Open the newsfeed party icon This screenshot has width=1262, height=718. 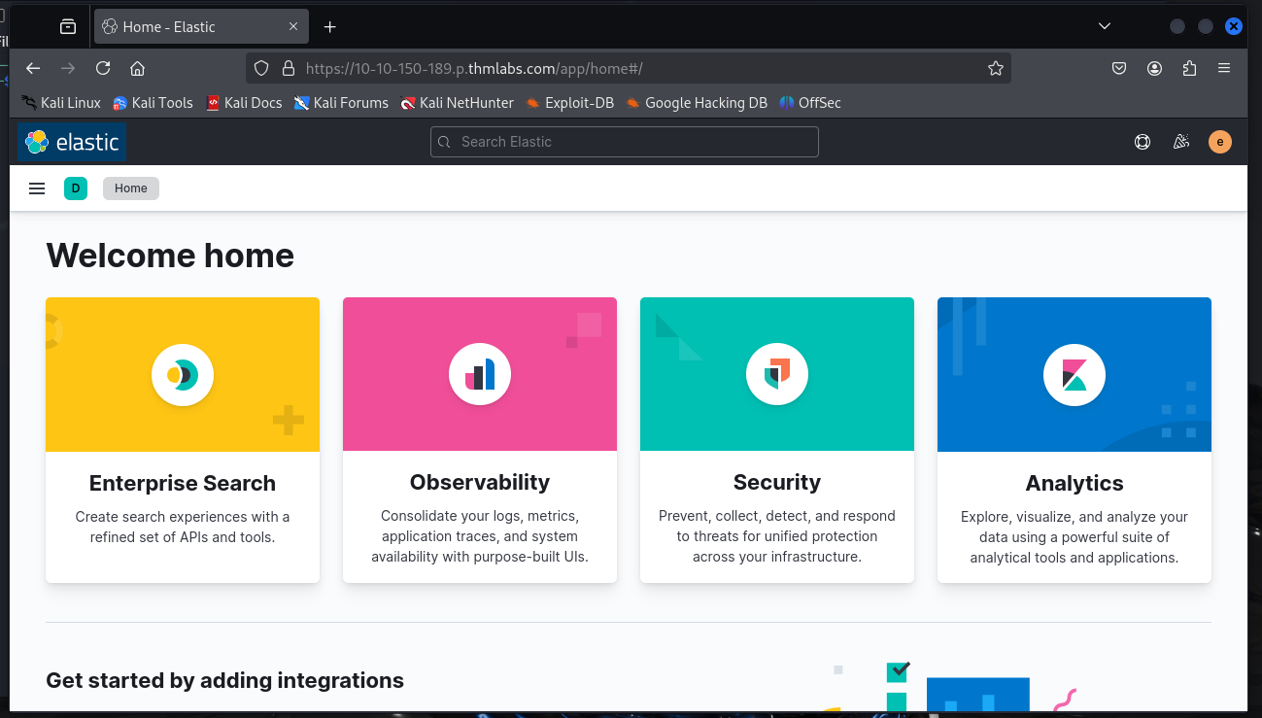pos(1181,142)
